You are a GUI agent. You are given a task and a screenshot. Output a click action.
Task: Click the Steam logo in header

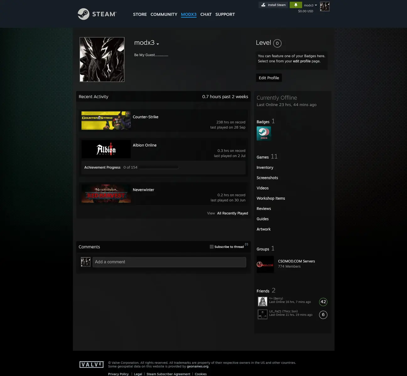pyautogui.click(x=97, y=14)
